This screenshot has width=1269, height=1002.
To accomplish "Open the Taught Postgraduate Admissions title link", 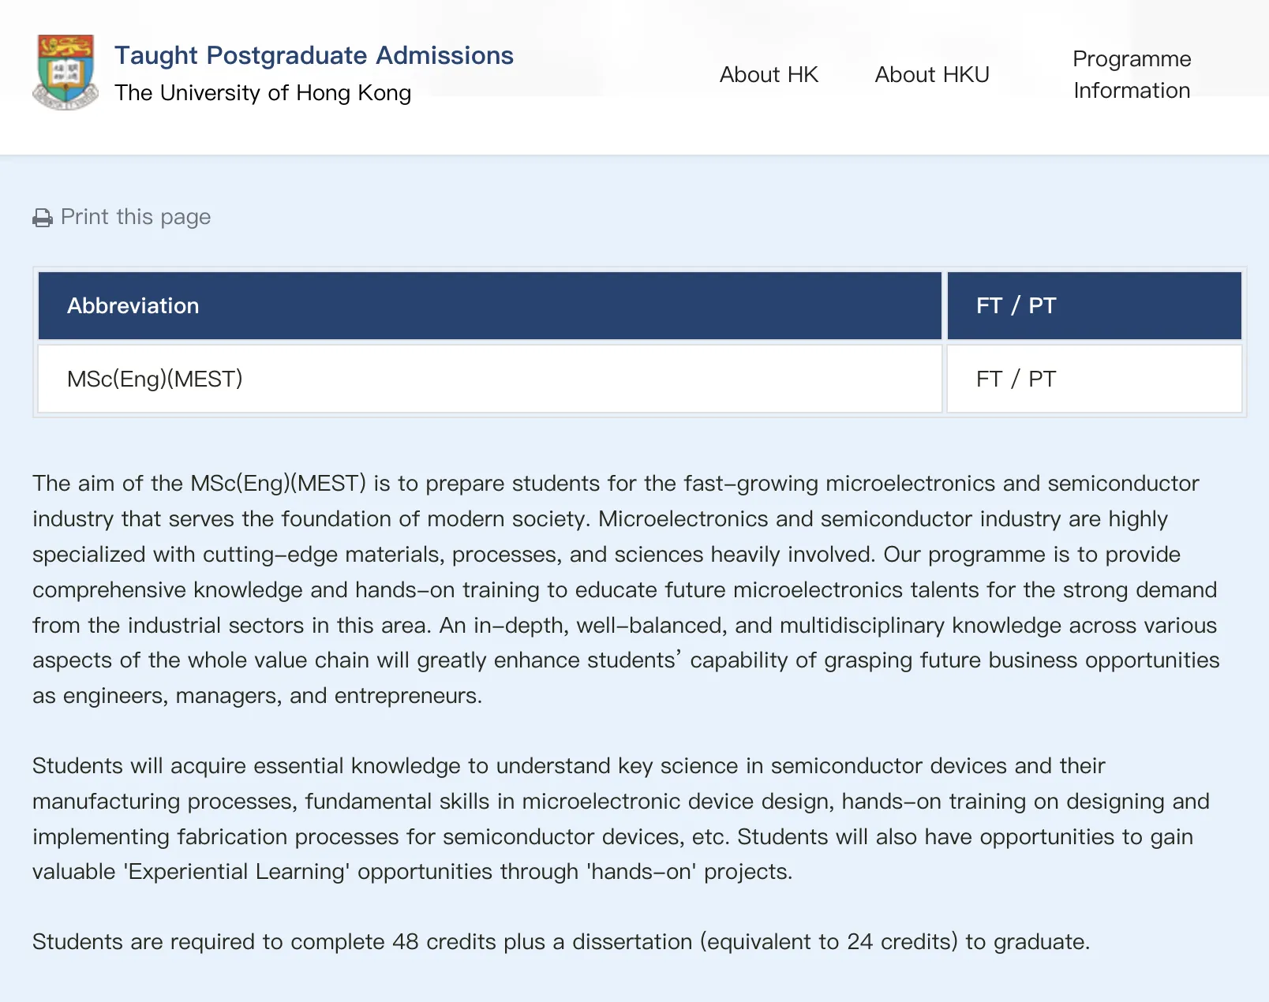I will point(313,55).
